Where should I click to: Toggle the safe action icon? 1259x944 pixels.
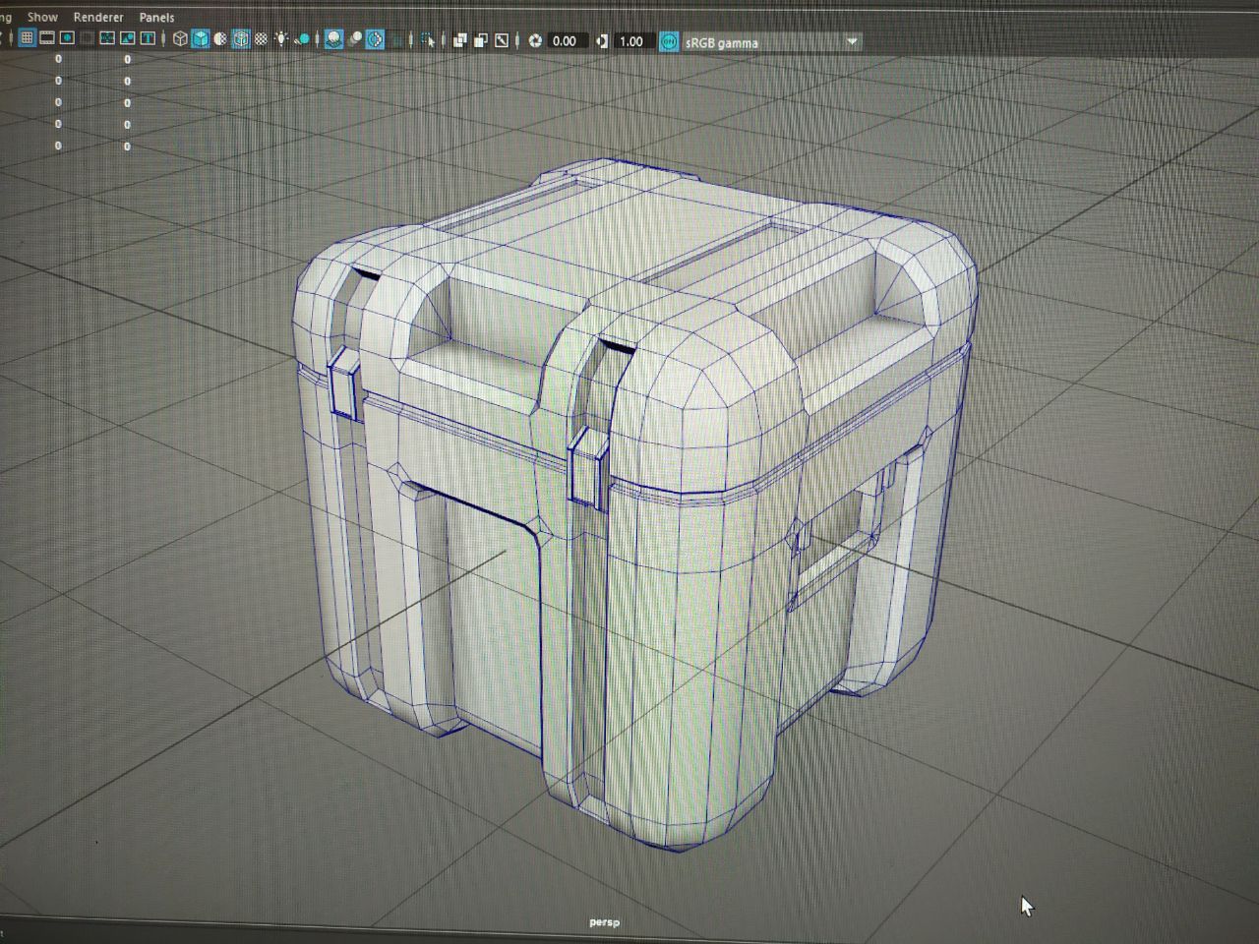[127, 39]
